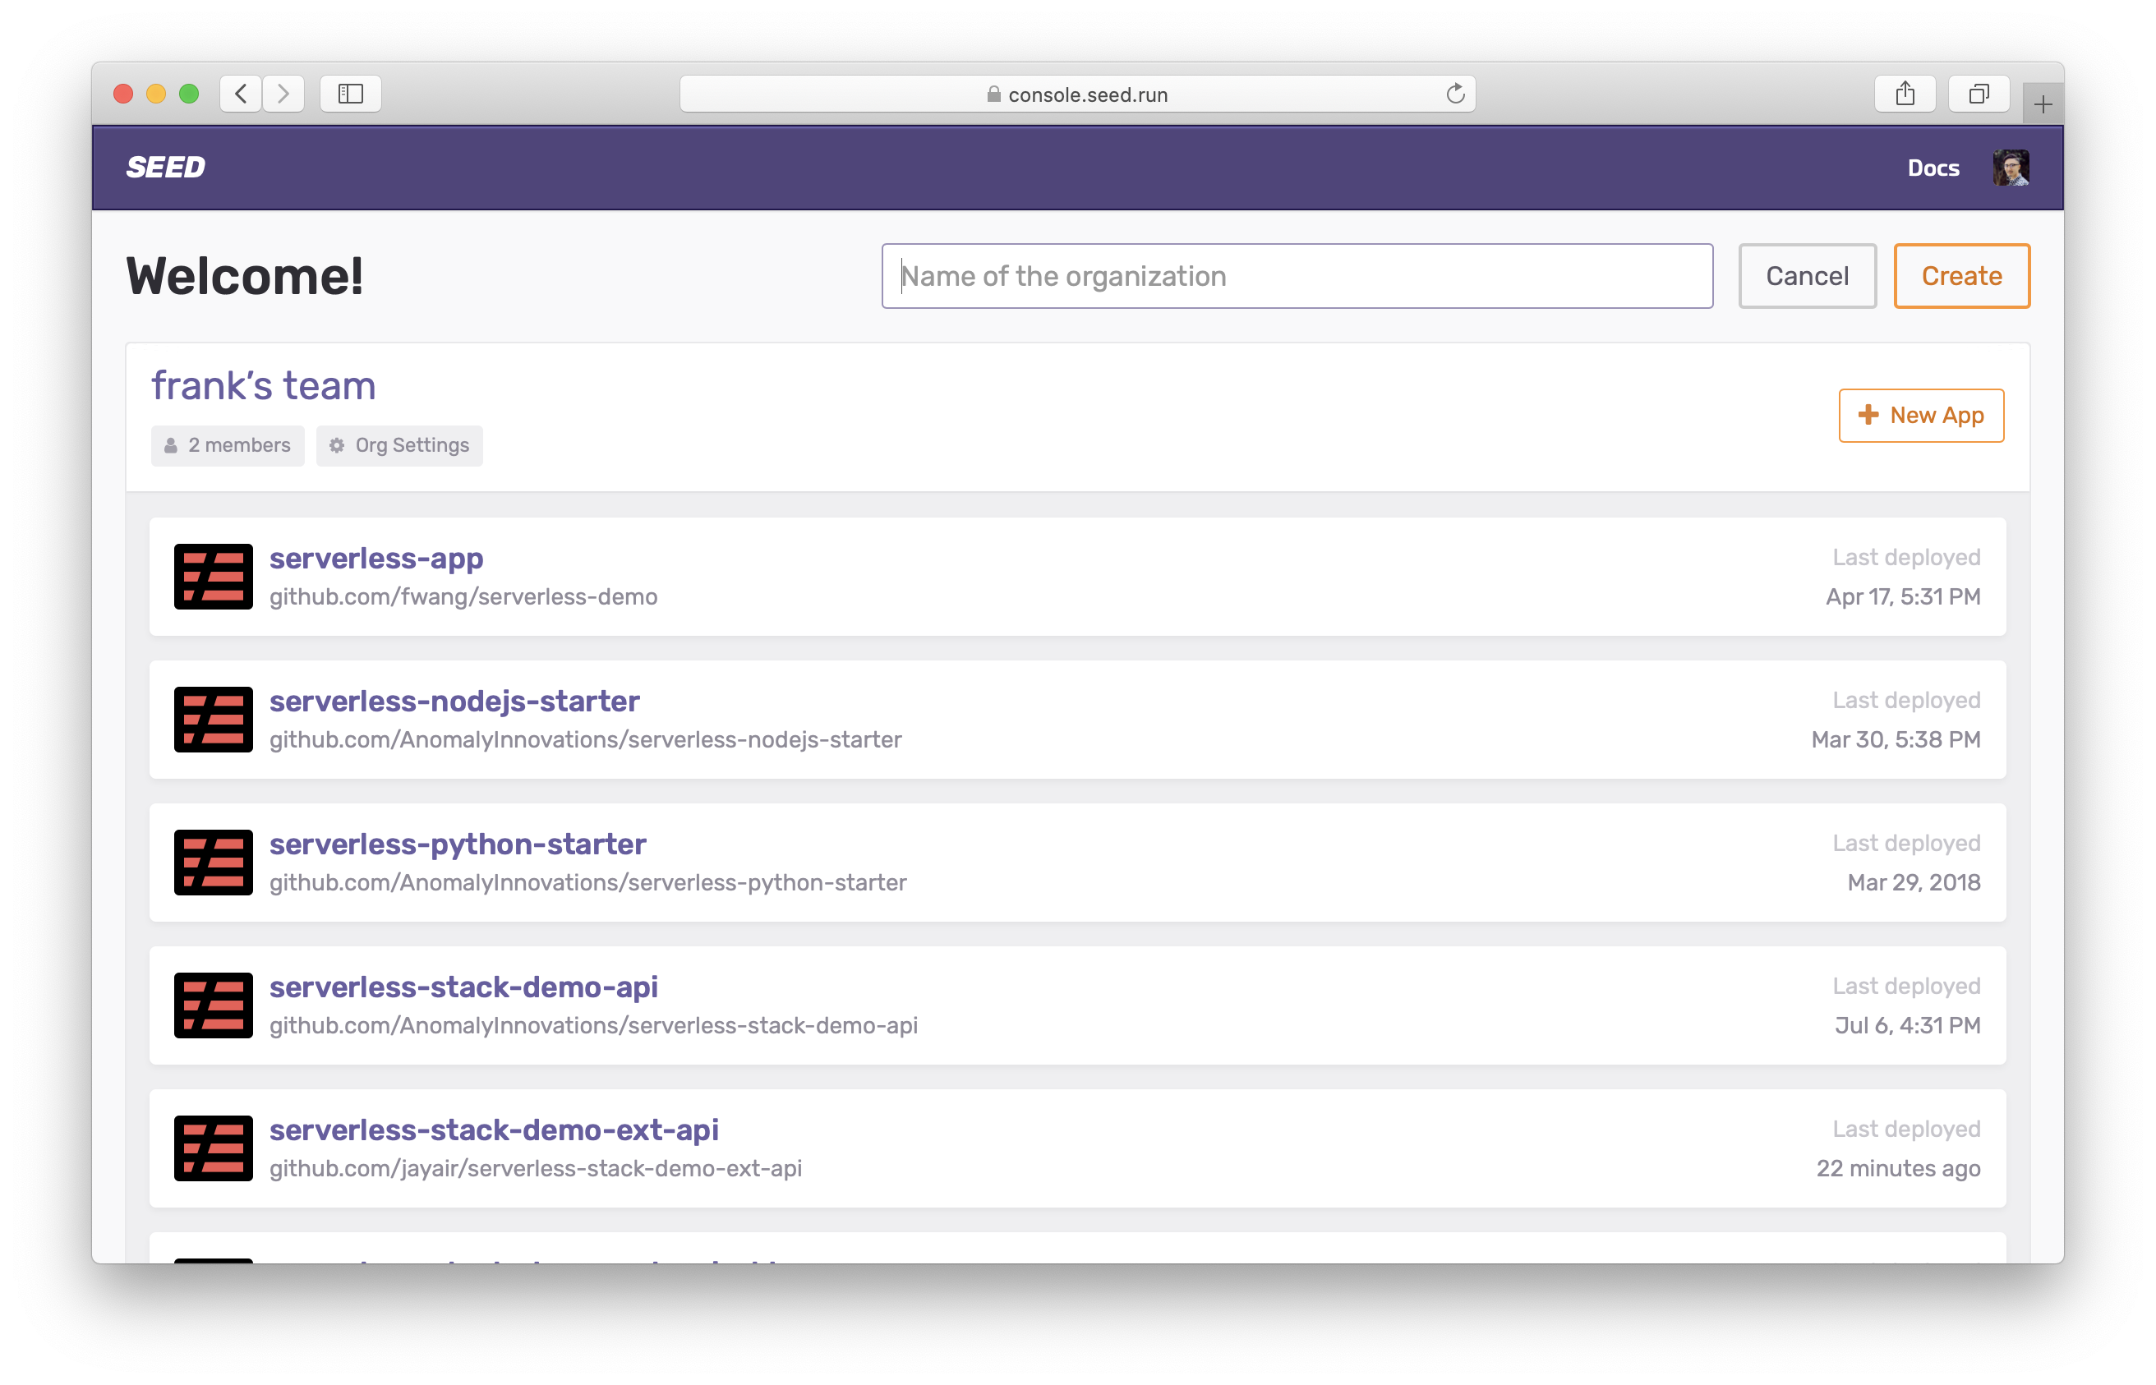Click the Create organization button
The image size is (2156, 1385).
click(x=1961, y=276)
